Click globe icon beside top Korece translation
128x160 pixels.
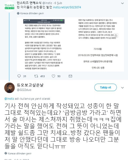click(x=18, y=13)
